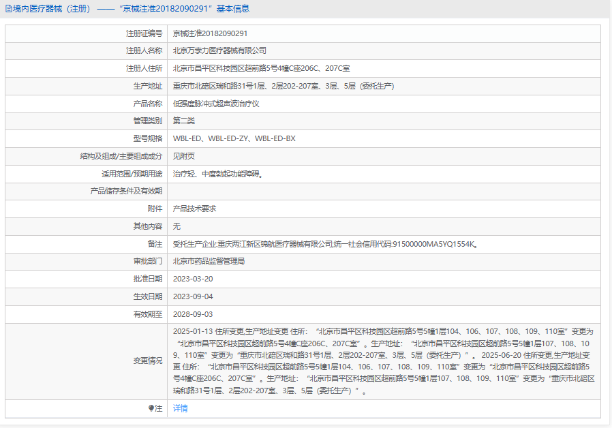Click the marker icon beside 注 label

click(151, 408)
